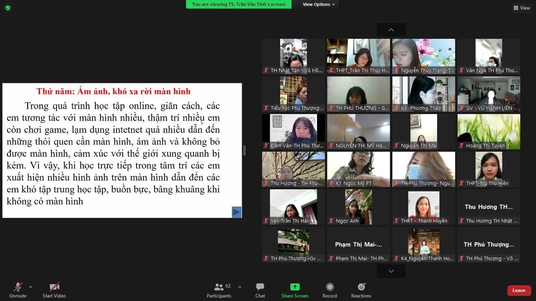
Task: Select GV - VŨ HẠNH LIÊN video tile
Action: (x=489, y=94)
